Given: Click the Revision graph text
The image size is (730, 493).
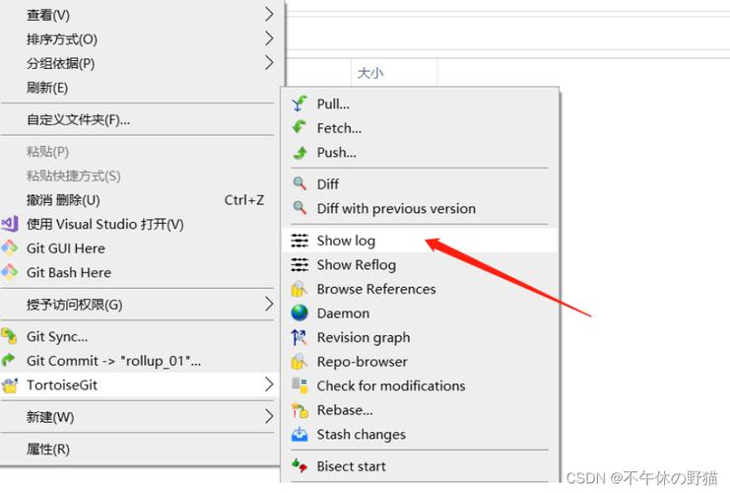Looking at the screenshot, I should (x=364, y=338).
